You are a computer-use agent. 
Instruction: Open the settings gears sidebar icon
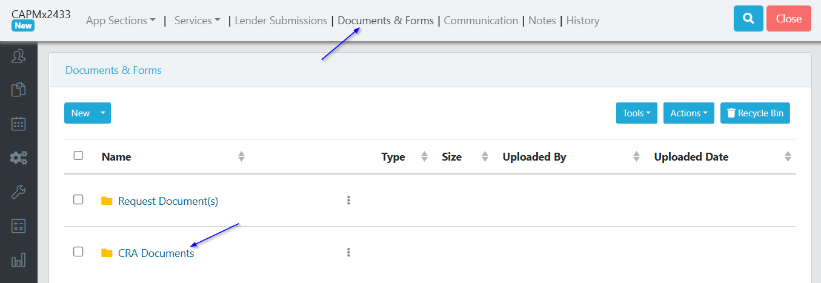pos(19,158)
